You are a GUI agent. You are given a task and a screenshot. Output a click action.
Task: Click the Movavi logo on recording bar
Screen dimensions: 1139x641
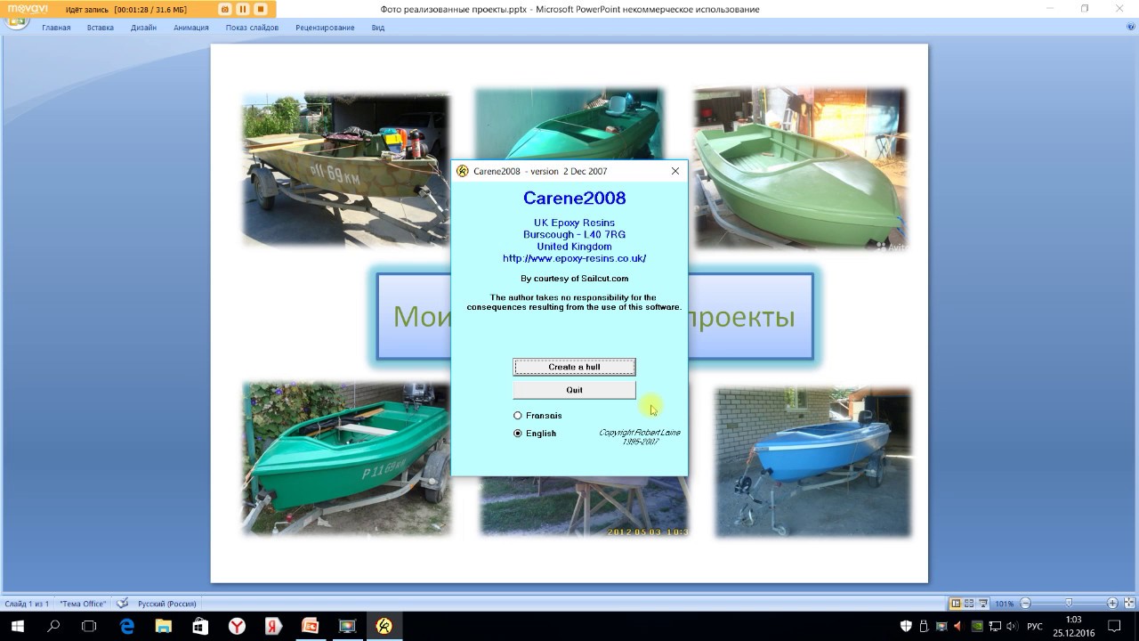point(28,9)
